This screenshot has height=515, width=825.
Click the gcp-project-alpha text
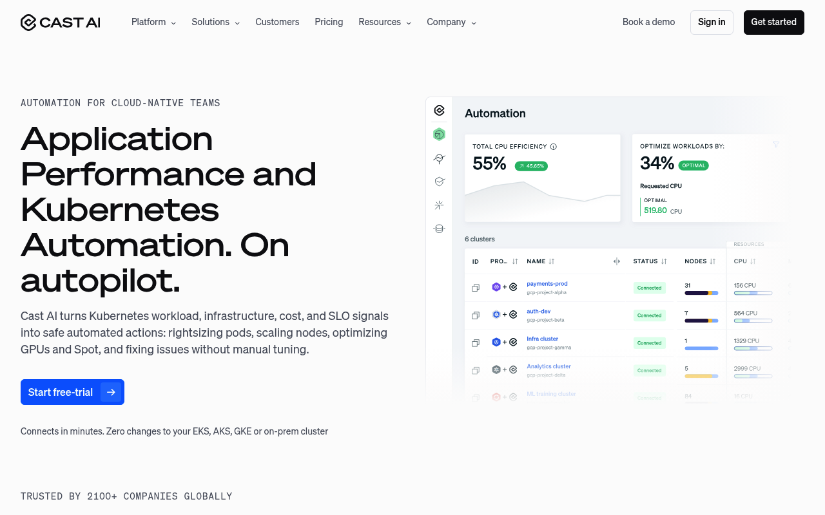(547, 292)
